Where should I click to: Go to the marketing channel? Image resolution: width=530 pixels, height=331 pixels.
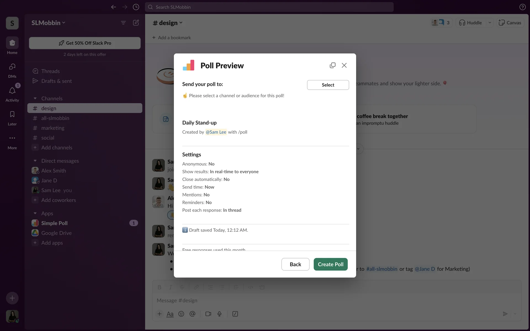tap(53, 128)
